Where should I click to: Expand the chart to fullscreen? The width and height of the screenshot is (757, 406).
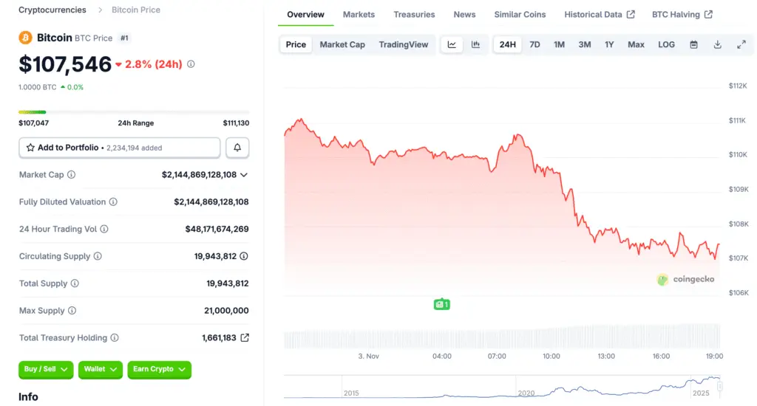(741, 44)
